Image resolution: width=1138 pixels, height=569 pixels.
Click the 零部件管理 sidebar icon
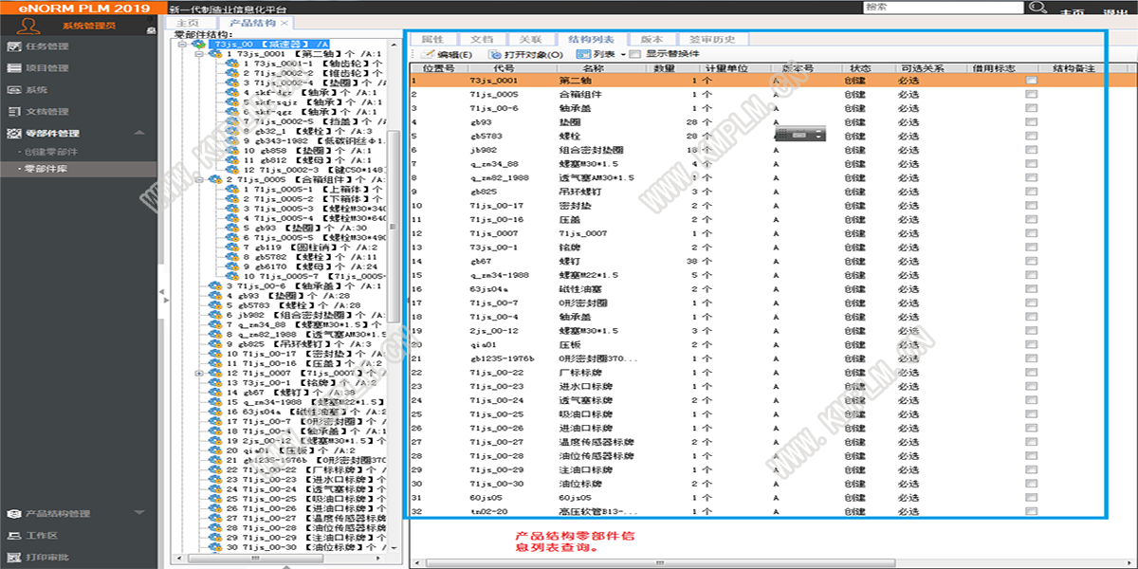coord(13,134)
